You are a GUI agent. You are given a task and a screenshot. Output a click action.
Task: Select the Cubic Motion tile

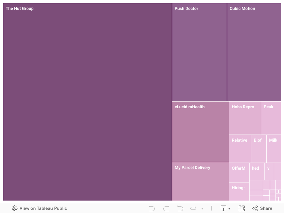[254, 52]
